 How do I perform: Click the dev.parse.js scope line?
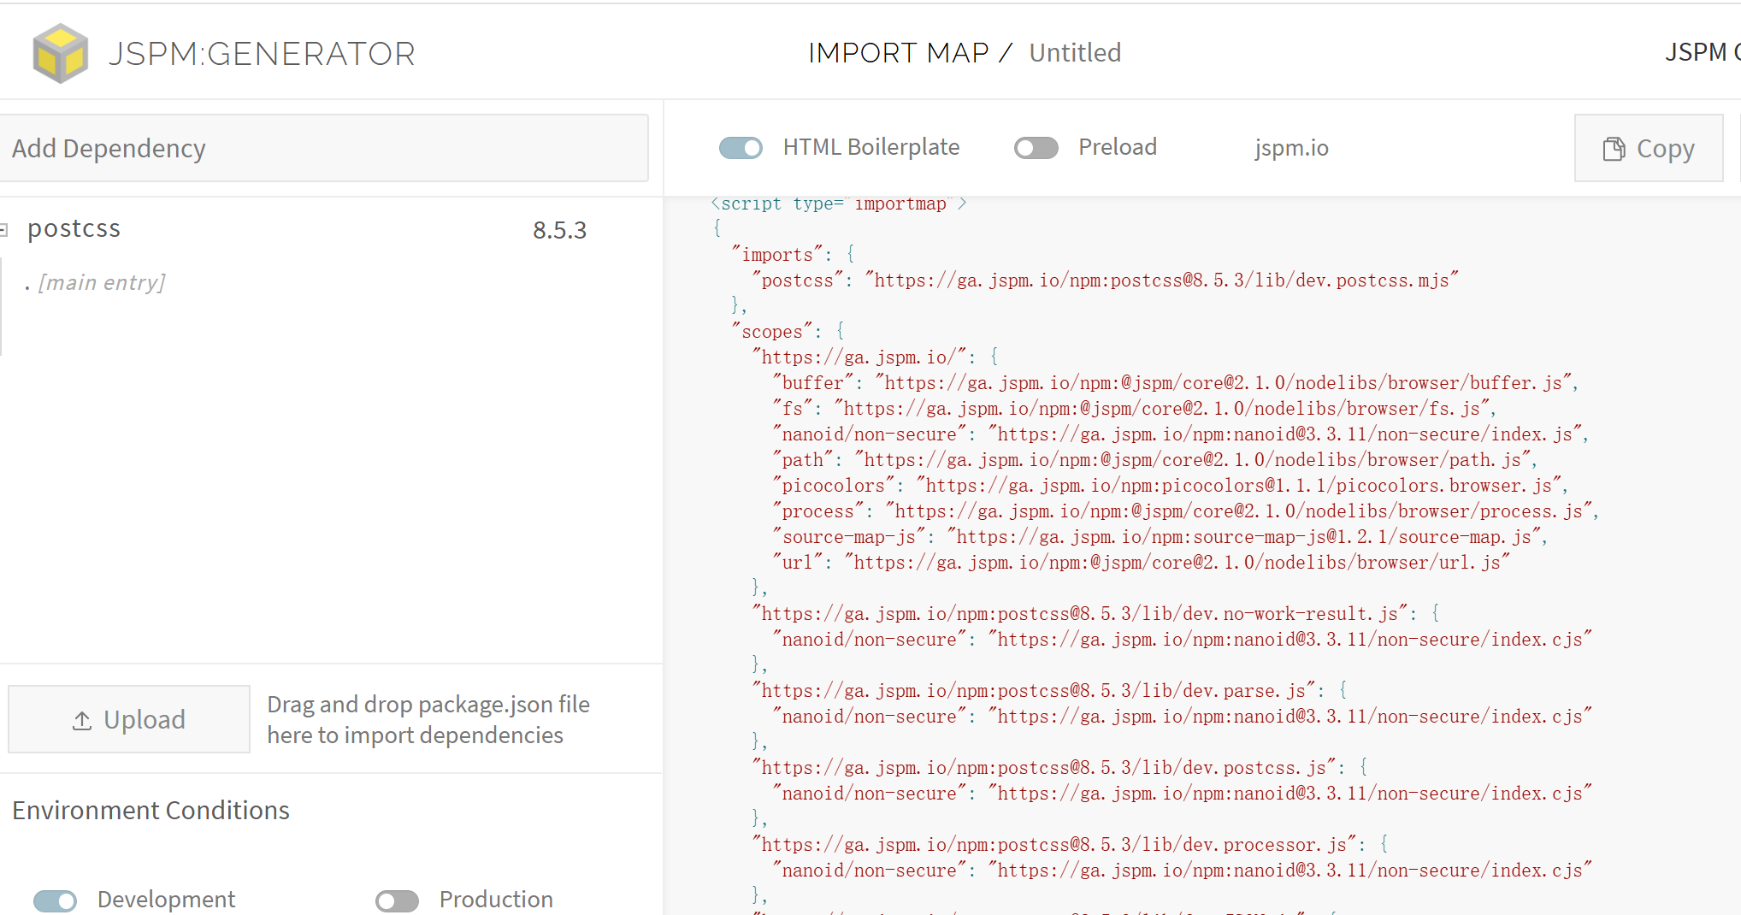click(1049, 691)
